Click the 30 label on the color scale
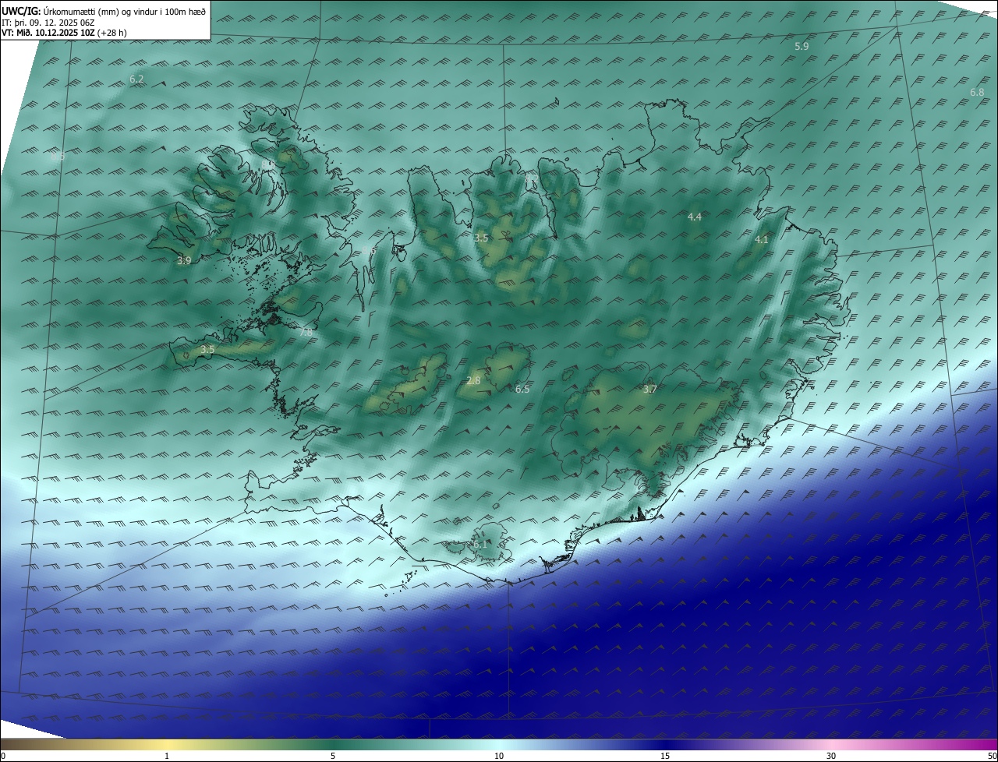The height and width of the screenshot is (762, 998). coord(831,756)
